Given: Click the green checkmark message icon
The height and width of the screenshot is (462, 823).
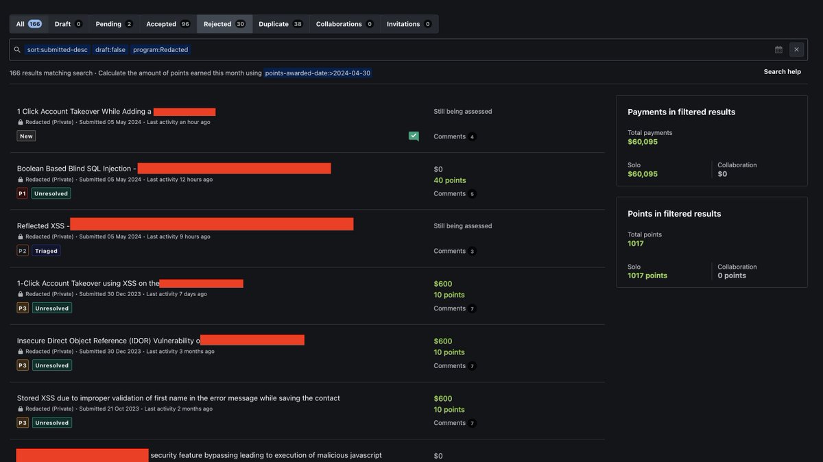Looking at the screenshot, I should point(414,136).
